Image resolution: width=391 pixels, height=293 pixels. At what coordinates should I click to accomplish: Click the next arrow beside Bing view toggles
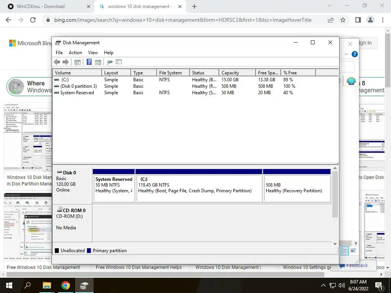[x=355, y=243]
